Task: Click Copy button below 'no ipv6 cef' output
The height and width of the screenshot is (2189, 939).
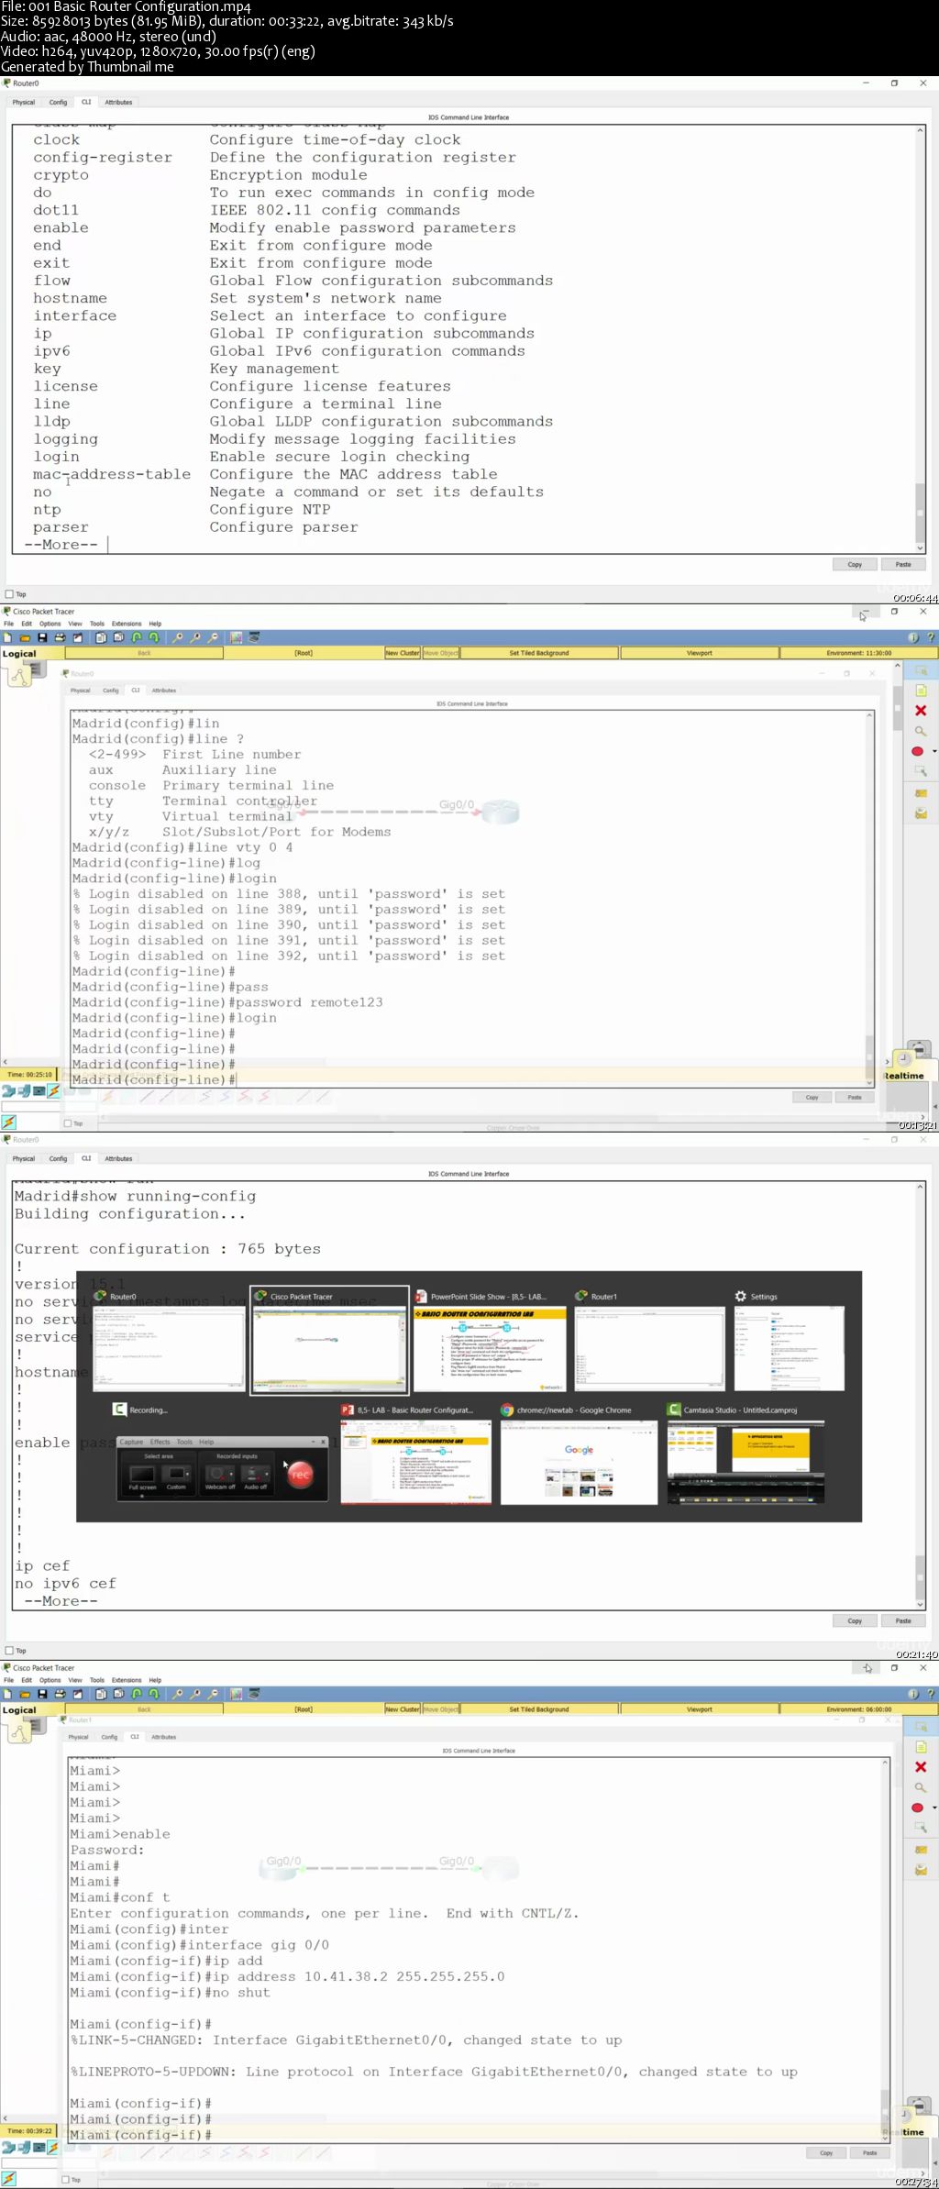Action: (x=855, y=1621)
